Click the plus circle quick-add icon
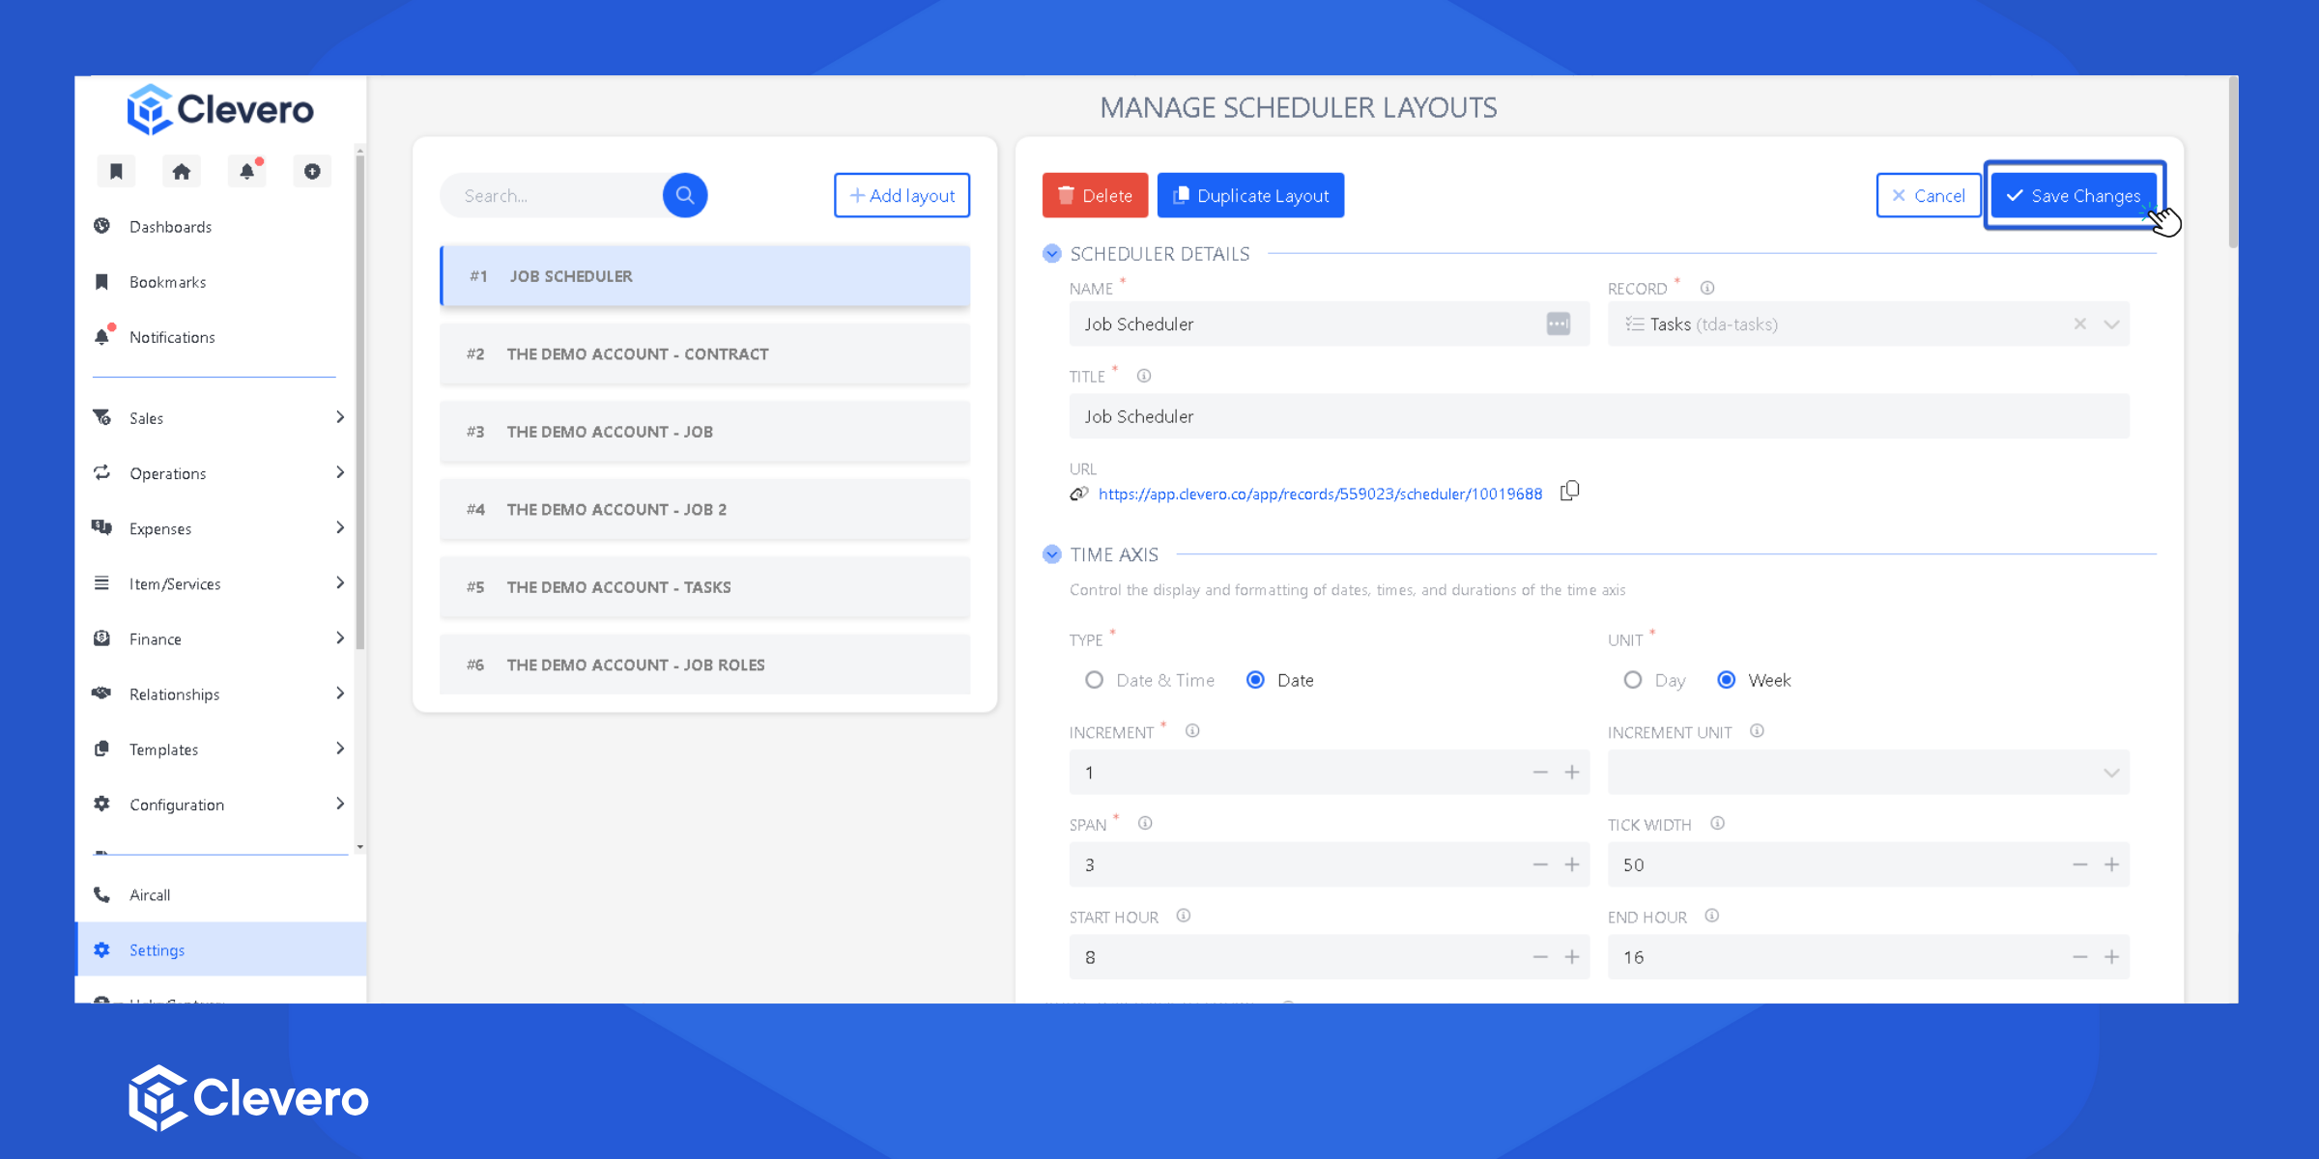This screenshot has height=1159, width=2319. pyautogui.click(x=312, y=172)
